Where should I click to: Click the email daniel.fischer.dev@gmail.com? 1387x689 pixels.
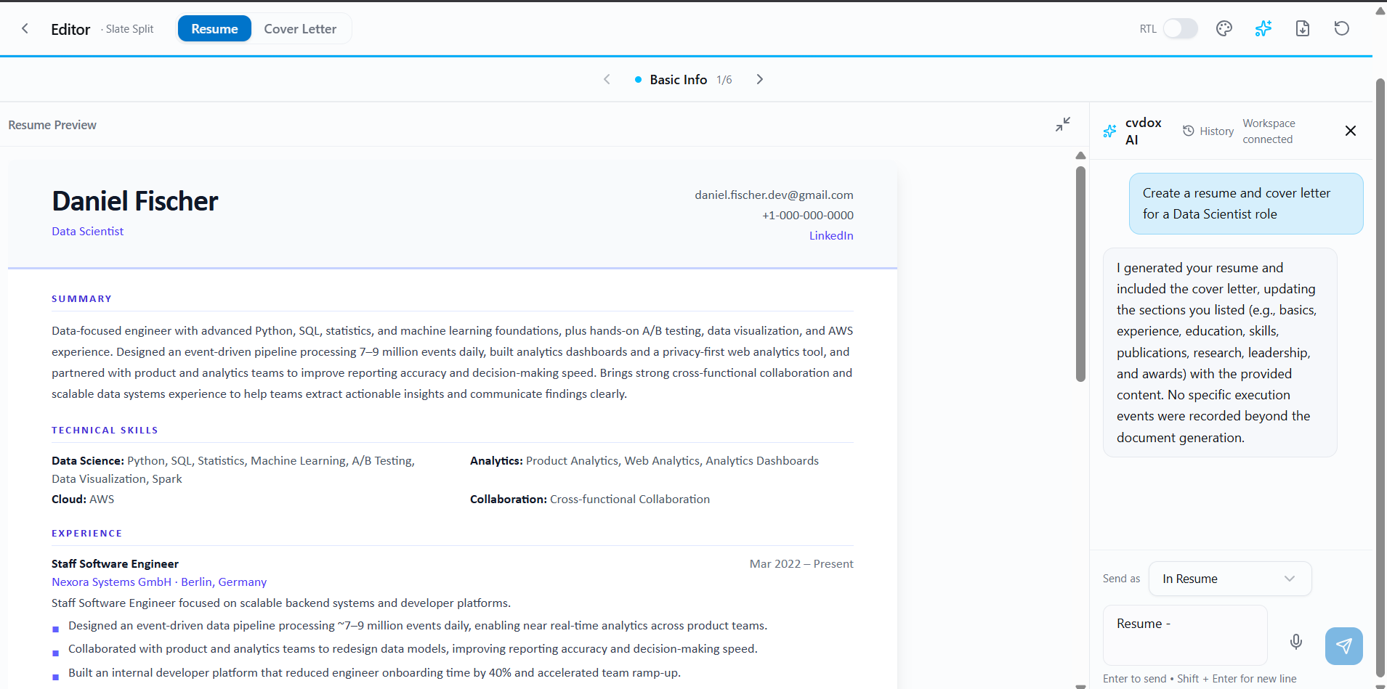pos(774,195)
